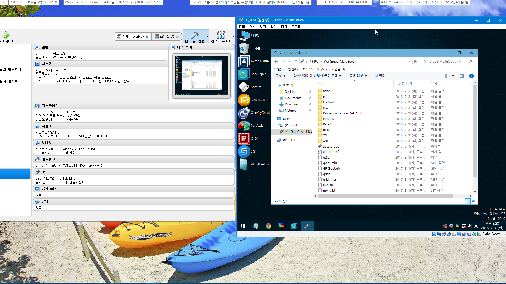Open the view options dropdown arrow in Explorer

tap(453, 76)
